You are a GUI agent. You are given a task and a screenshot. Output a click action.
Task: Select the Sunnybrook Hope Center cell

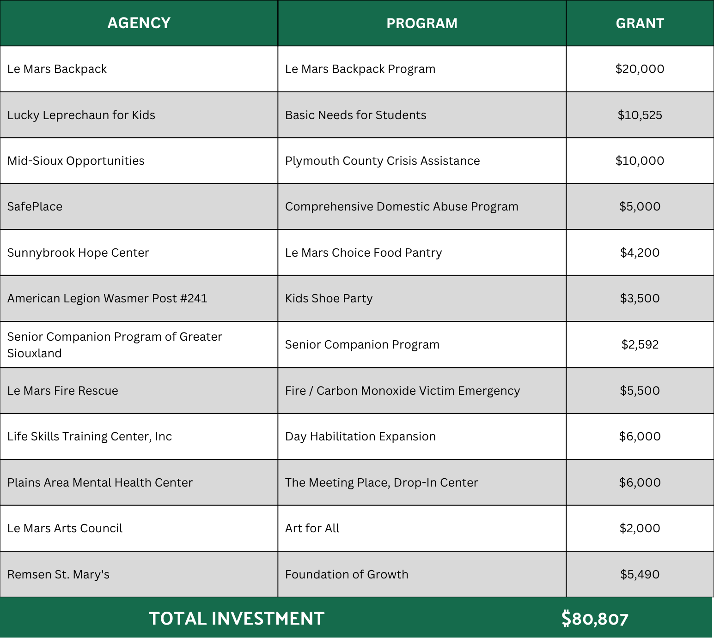pyautogui.click(x=139, y=253)
